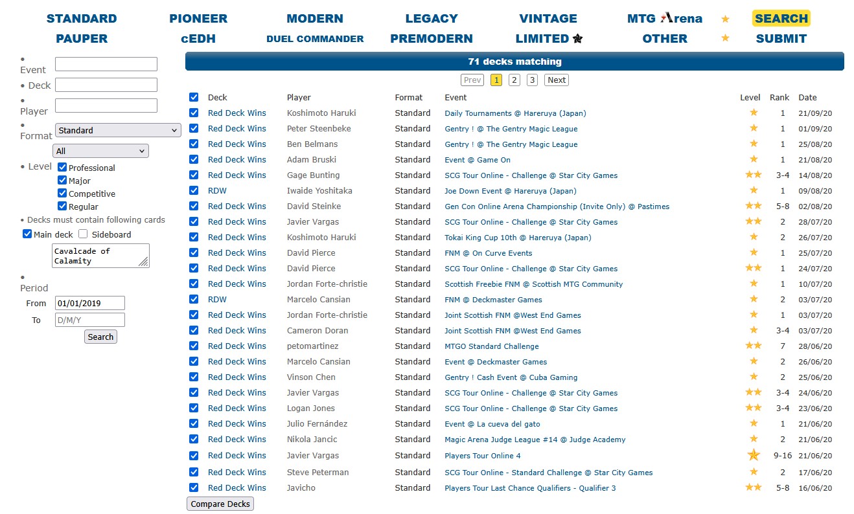Screen dimensions: 854x514
Task: Go to results page 3
Action: 532,80
